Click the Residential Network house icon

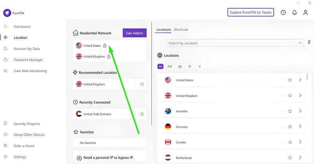(x=75, y=33)
